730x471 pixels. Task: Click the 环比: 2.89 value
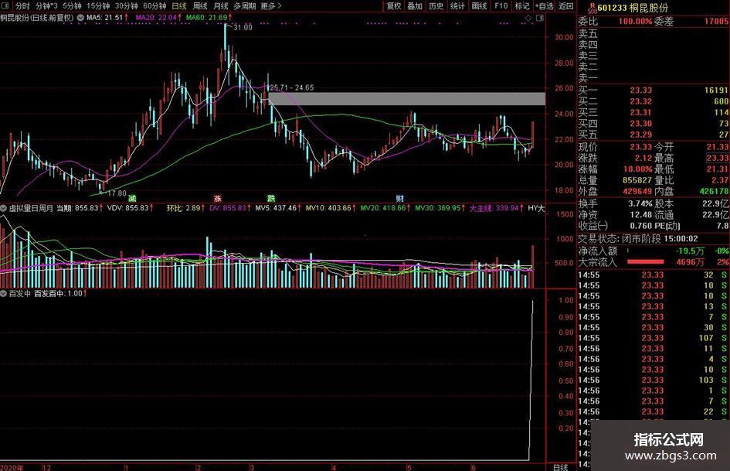click(185, 208)
